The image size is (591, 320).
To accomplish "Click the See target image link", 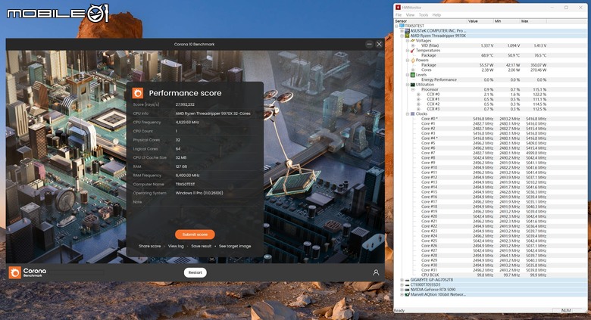I will click(235, 246).
